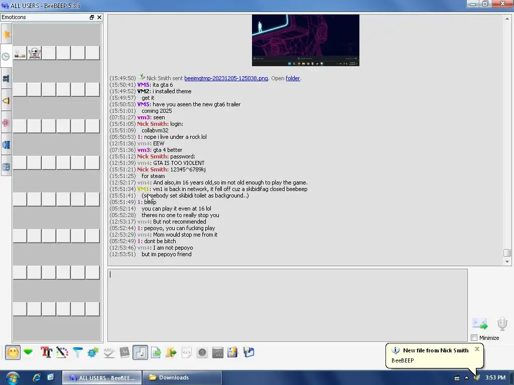Click the send message envelope button

480,324
